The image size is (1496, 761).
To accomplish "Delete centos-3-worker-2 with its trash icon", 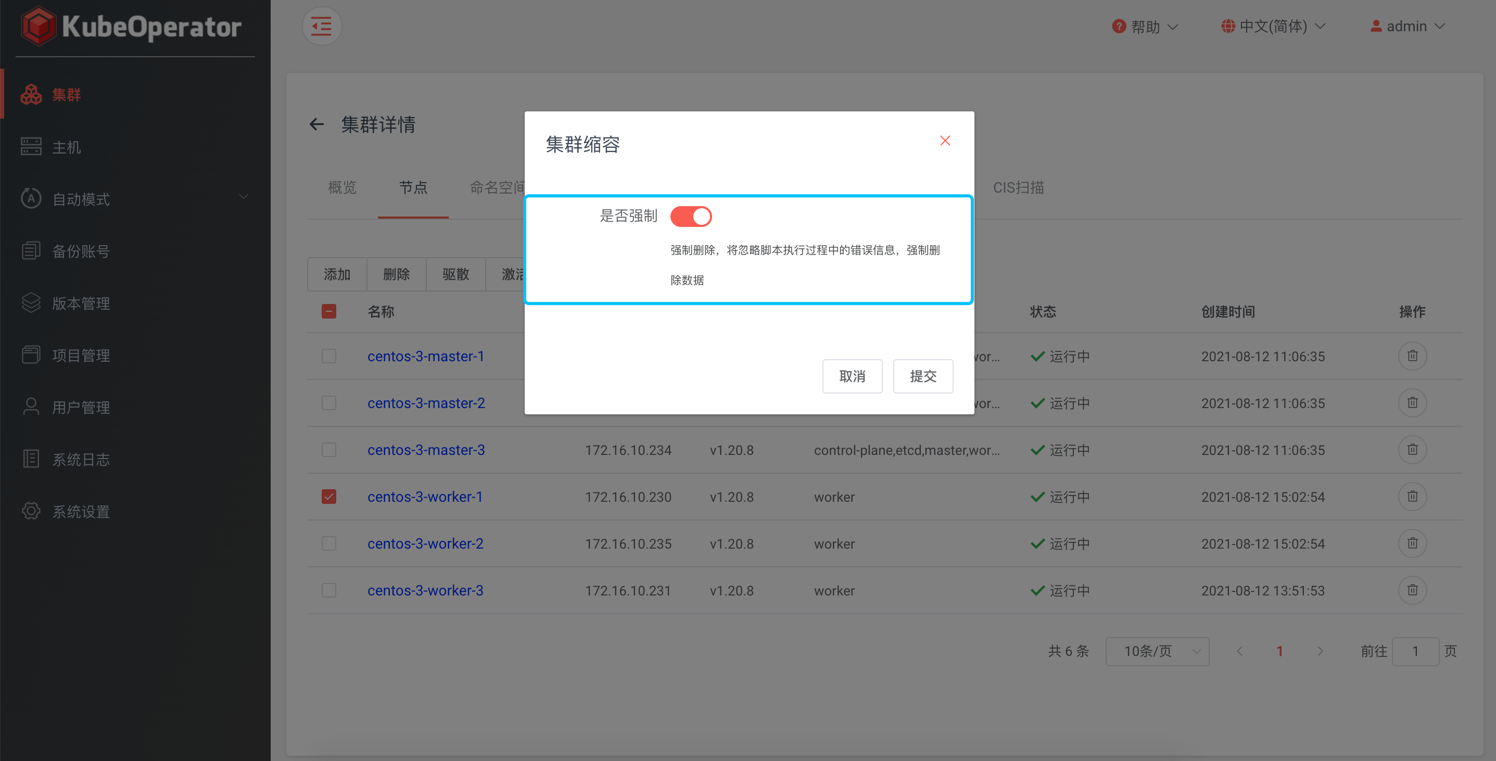I will 1412,544.
